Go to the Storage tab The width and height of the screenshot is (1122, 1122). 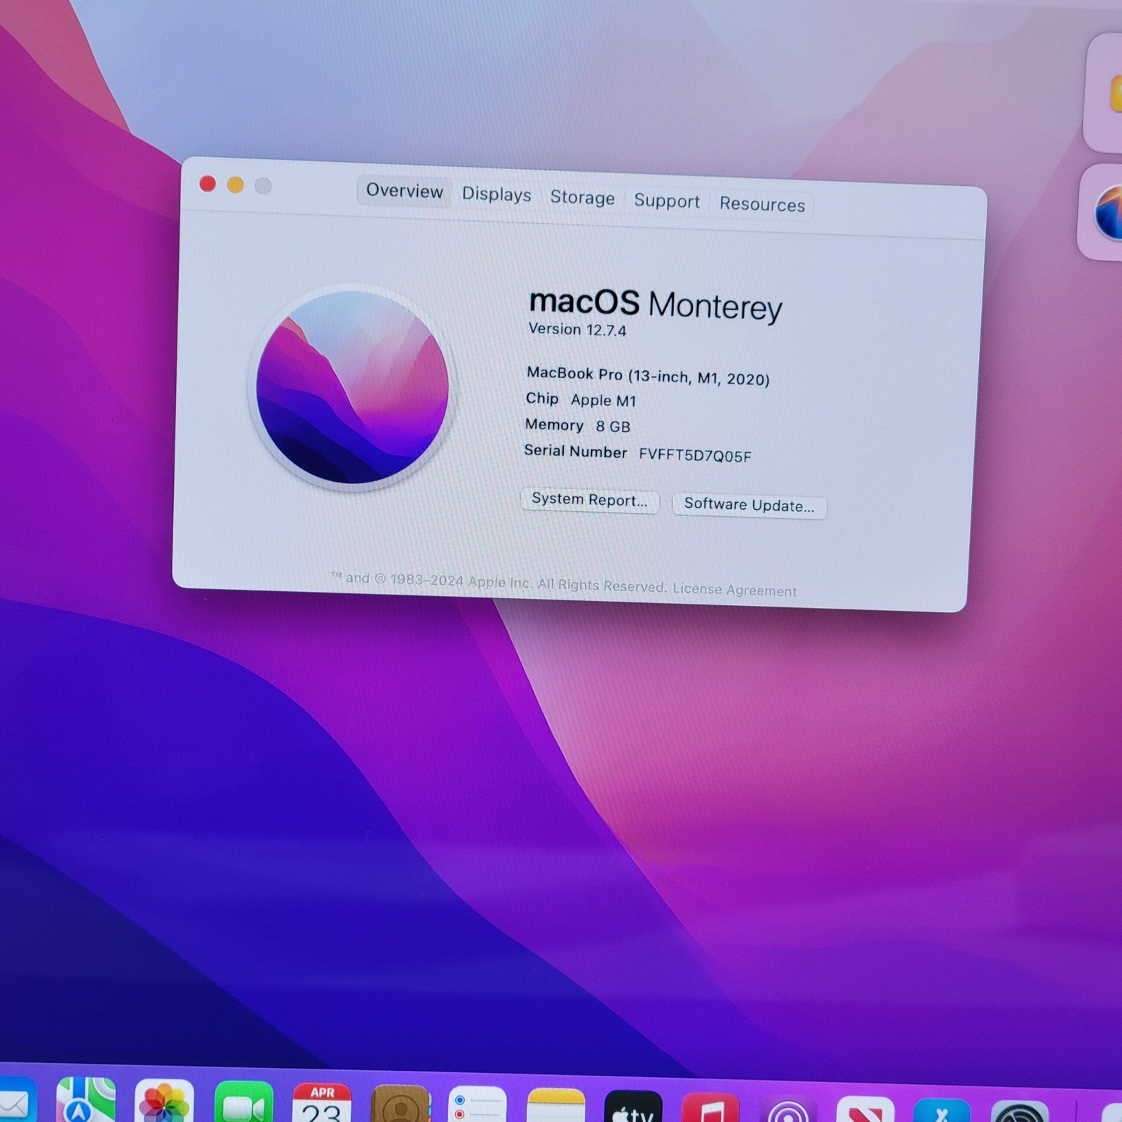pos(582,198)
